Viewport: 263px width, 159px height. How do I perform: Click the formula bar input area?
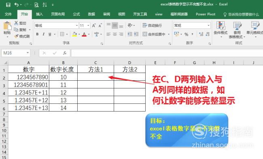click(167, 53)
